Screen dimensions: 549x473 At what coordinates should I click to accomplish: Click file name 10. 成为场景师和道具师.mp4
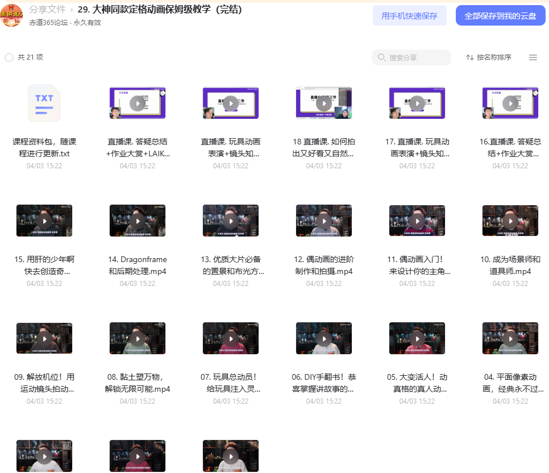point(510,265)
